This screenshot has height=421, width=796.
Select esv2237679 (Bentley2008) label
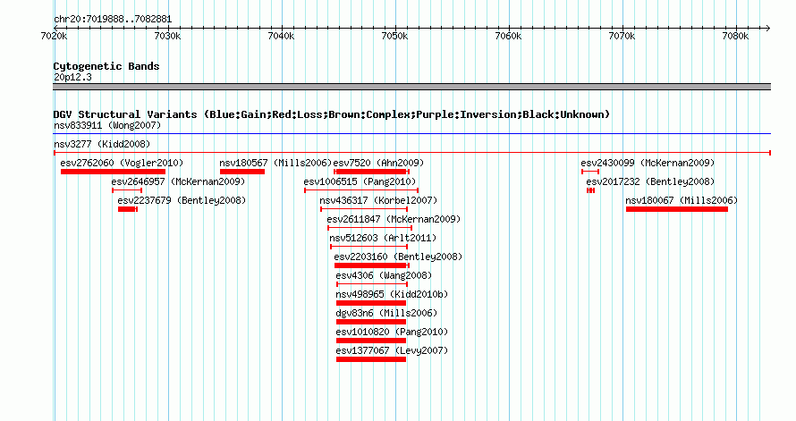(182, 200)
